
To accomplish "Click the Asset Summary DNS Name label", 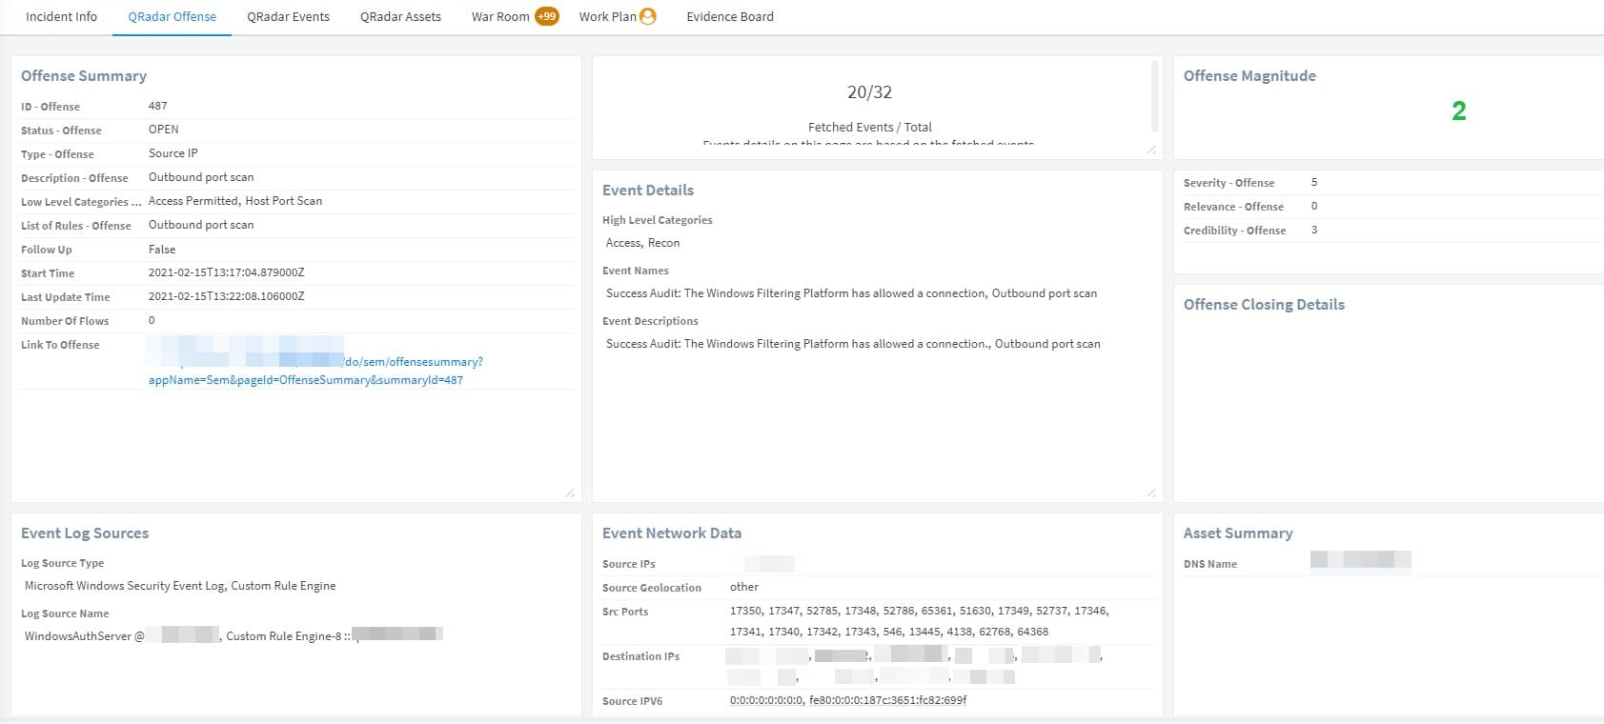I will [1210, 564].
